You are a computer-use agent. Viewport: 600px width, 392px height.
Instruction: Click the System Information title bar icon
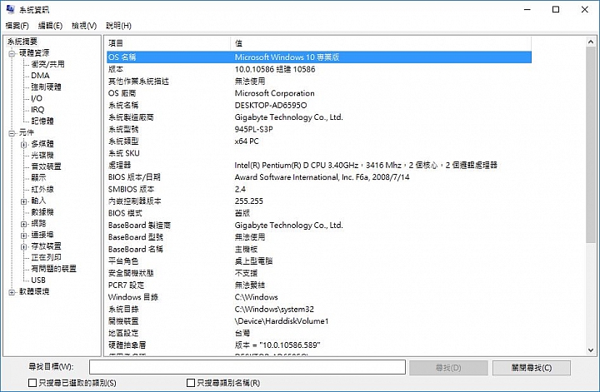pyautogui.click(x=11, y=9)
